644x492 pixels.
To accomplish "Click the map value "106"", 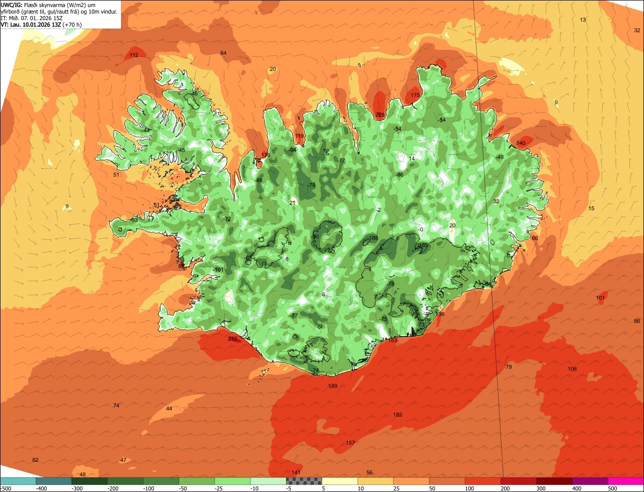I will [x=572, y=369].
